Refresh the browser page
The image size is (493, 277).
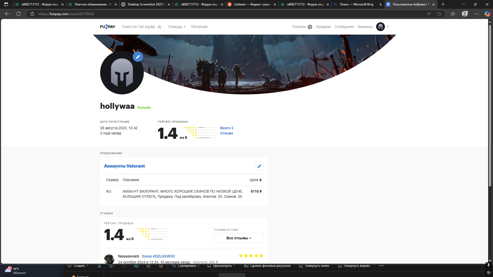tap(18, 14)
